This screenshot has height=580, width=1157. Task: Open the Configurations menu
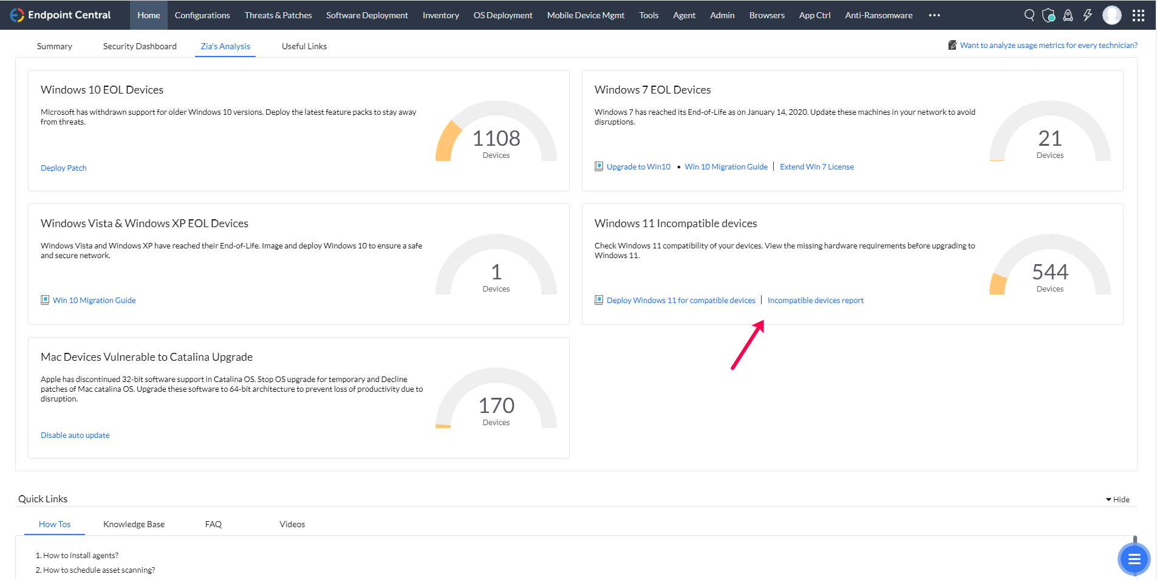point(202,15)
